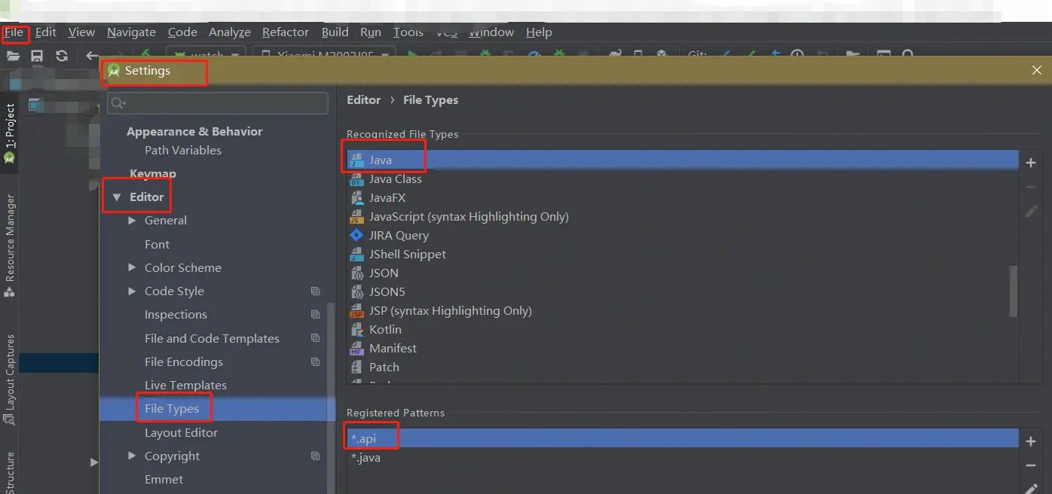Expand the General settings node
The height and width of the screenshot is (494, 1052).
point(132,221)
